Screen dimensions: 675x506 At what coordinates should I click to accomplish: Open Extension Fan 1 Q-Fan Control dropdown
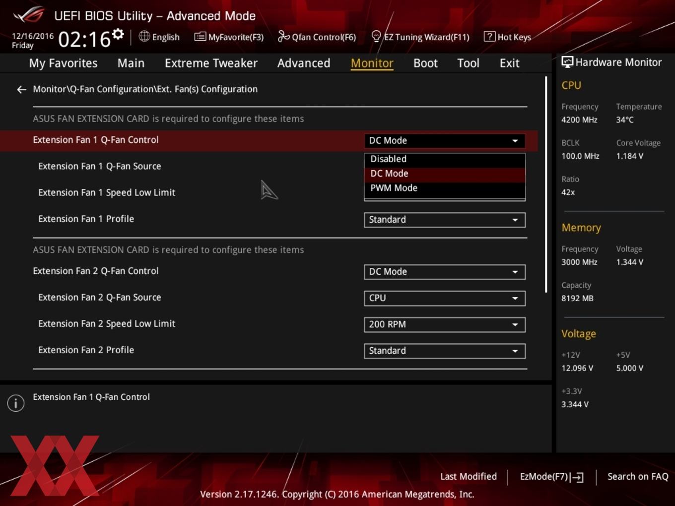(445, 141)
